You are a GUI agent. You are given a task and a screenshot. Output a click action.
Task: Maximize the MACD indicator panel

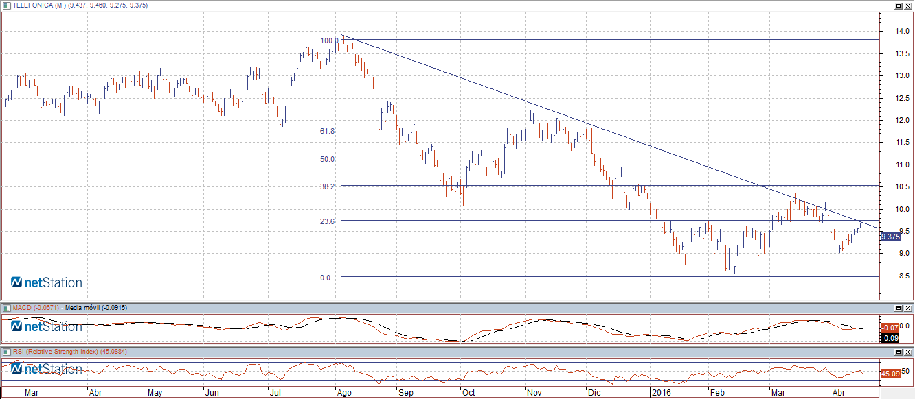click(x=899, y=308)
